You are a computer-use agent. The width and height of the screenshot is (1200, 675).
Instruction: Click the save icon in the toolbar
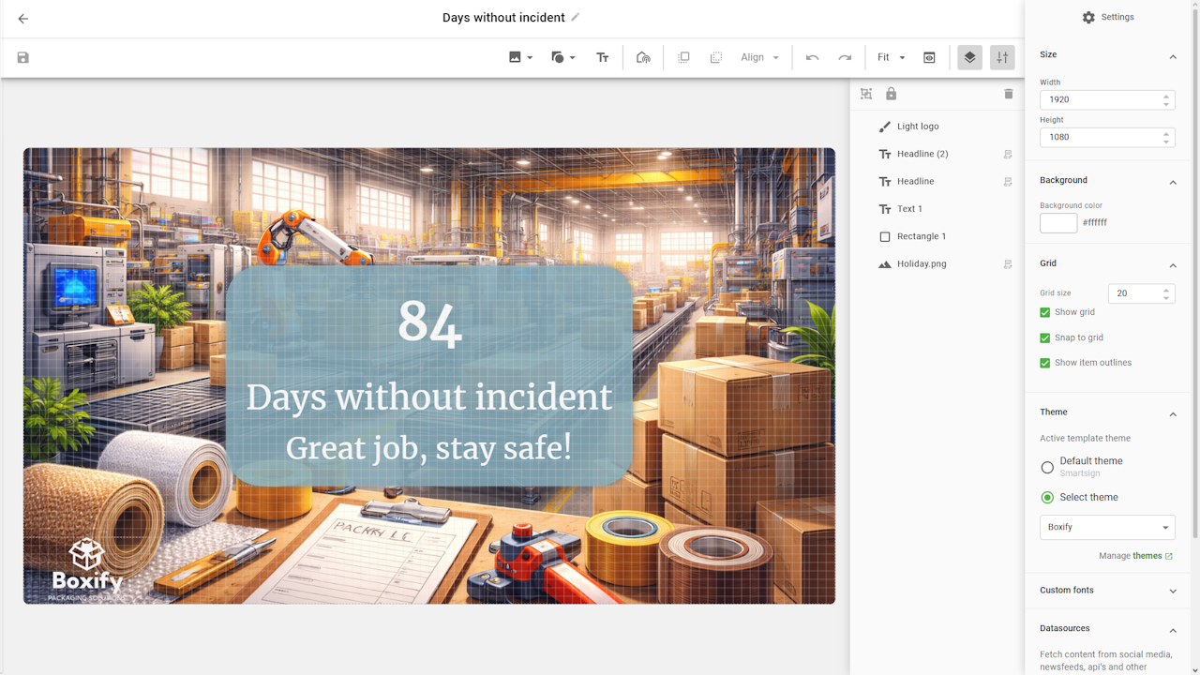point(23,58)
